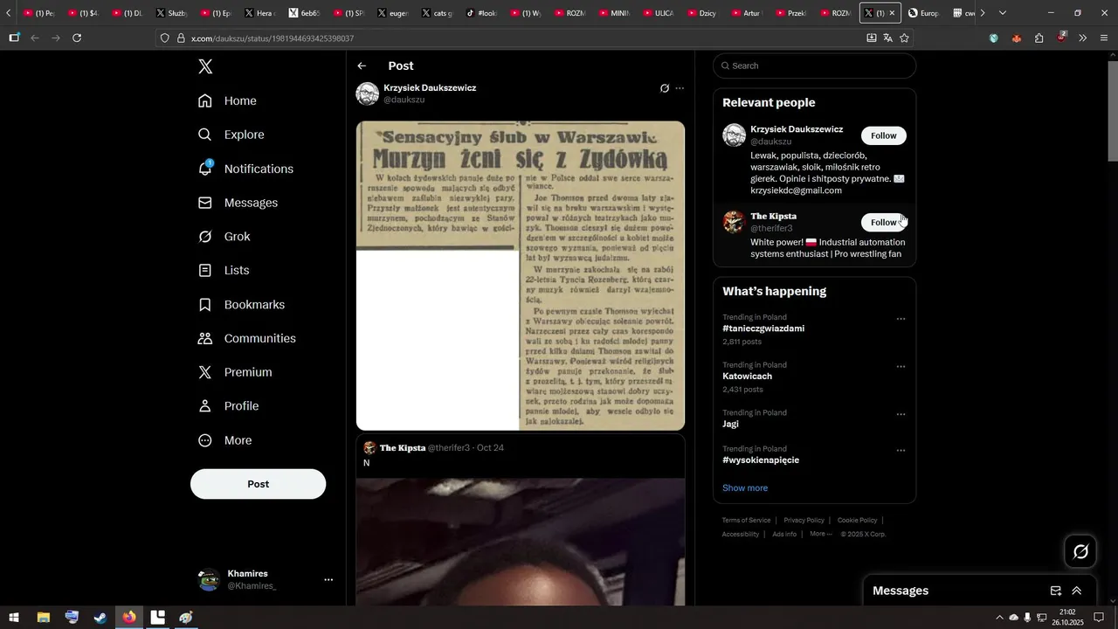Open The Kipsta in Relevant people

[x=773, y=216]
